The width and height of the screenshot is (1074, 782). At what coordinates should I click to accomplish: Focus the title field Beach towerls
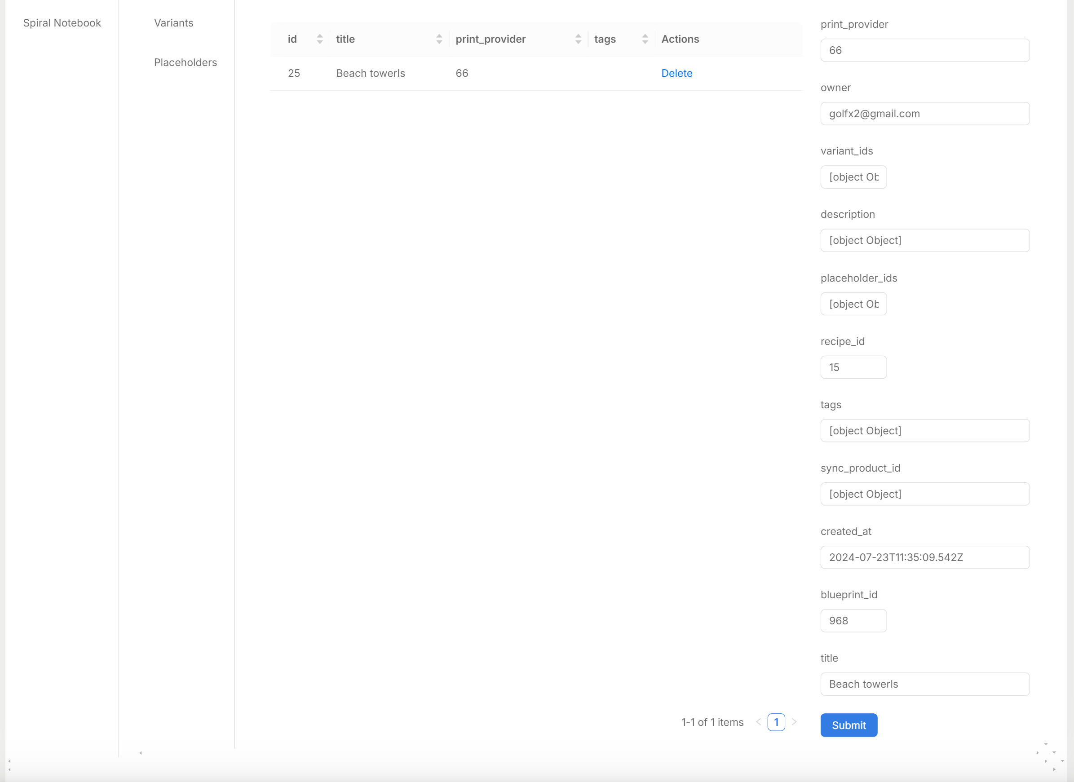[x=925, y=684]
